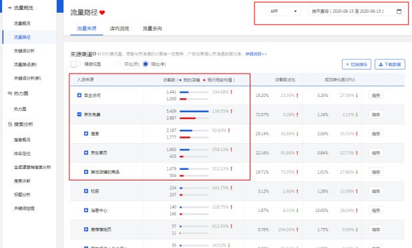Viewport: 412px width, 248px height.
Task: Open 流量路径 in the sidebar
Action: pyautogui.click(x=22, y=37)
